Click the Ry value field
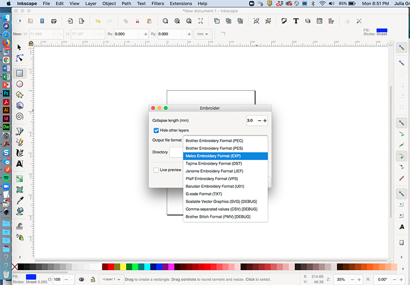410x285 pixels. click(x=169, y=34)
